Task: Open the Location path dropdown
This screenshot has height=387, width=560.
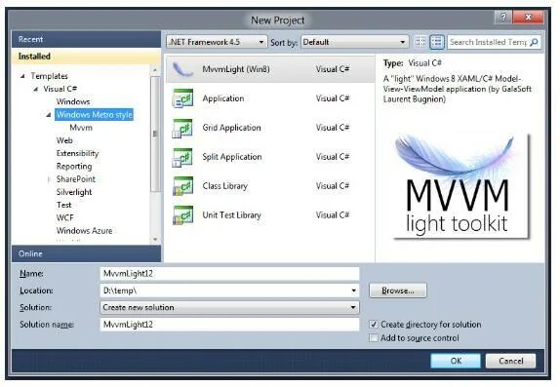Action: [x=353, y=290]
